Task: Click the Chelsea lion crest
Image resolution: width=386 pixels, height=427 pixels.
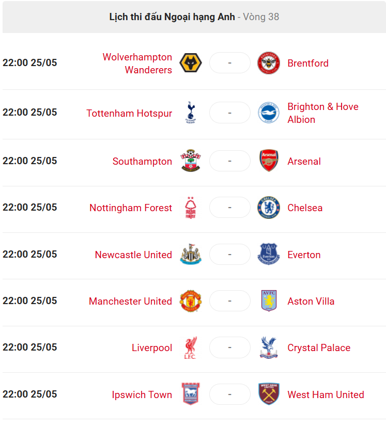Action: click(269, 208)
